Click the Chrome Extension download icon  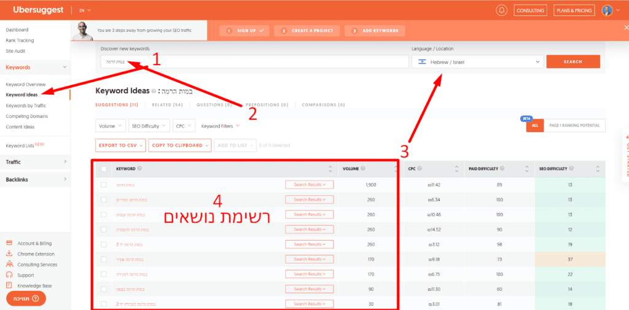point(10,254)
